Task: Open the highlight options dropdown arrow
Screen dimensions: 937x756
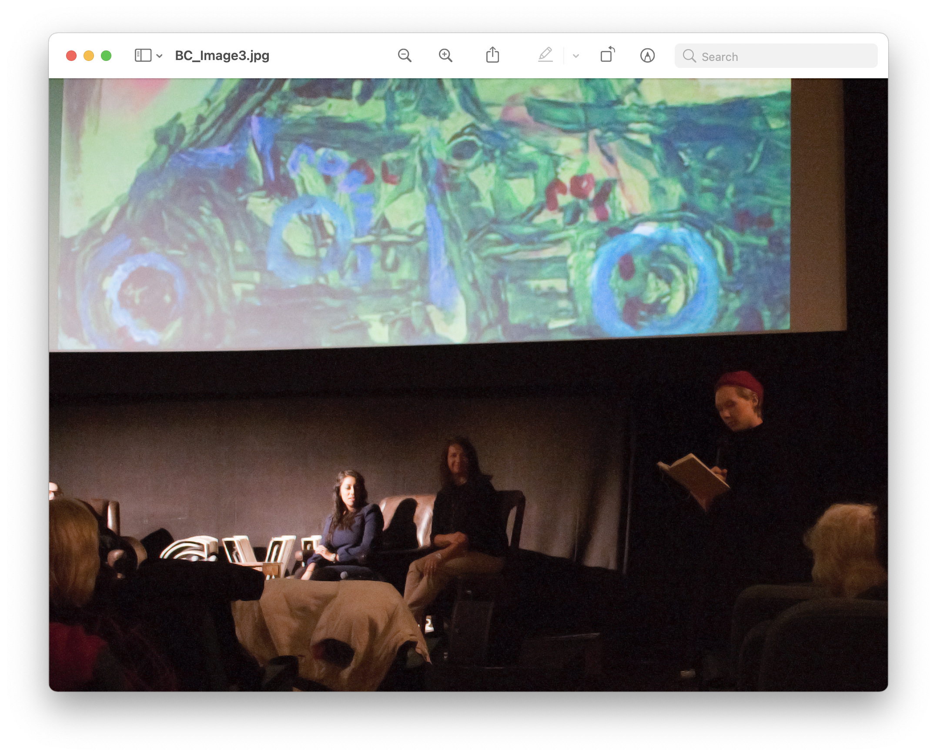Action: 576,56
